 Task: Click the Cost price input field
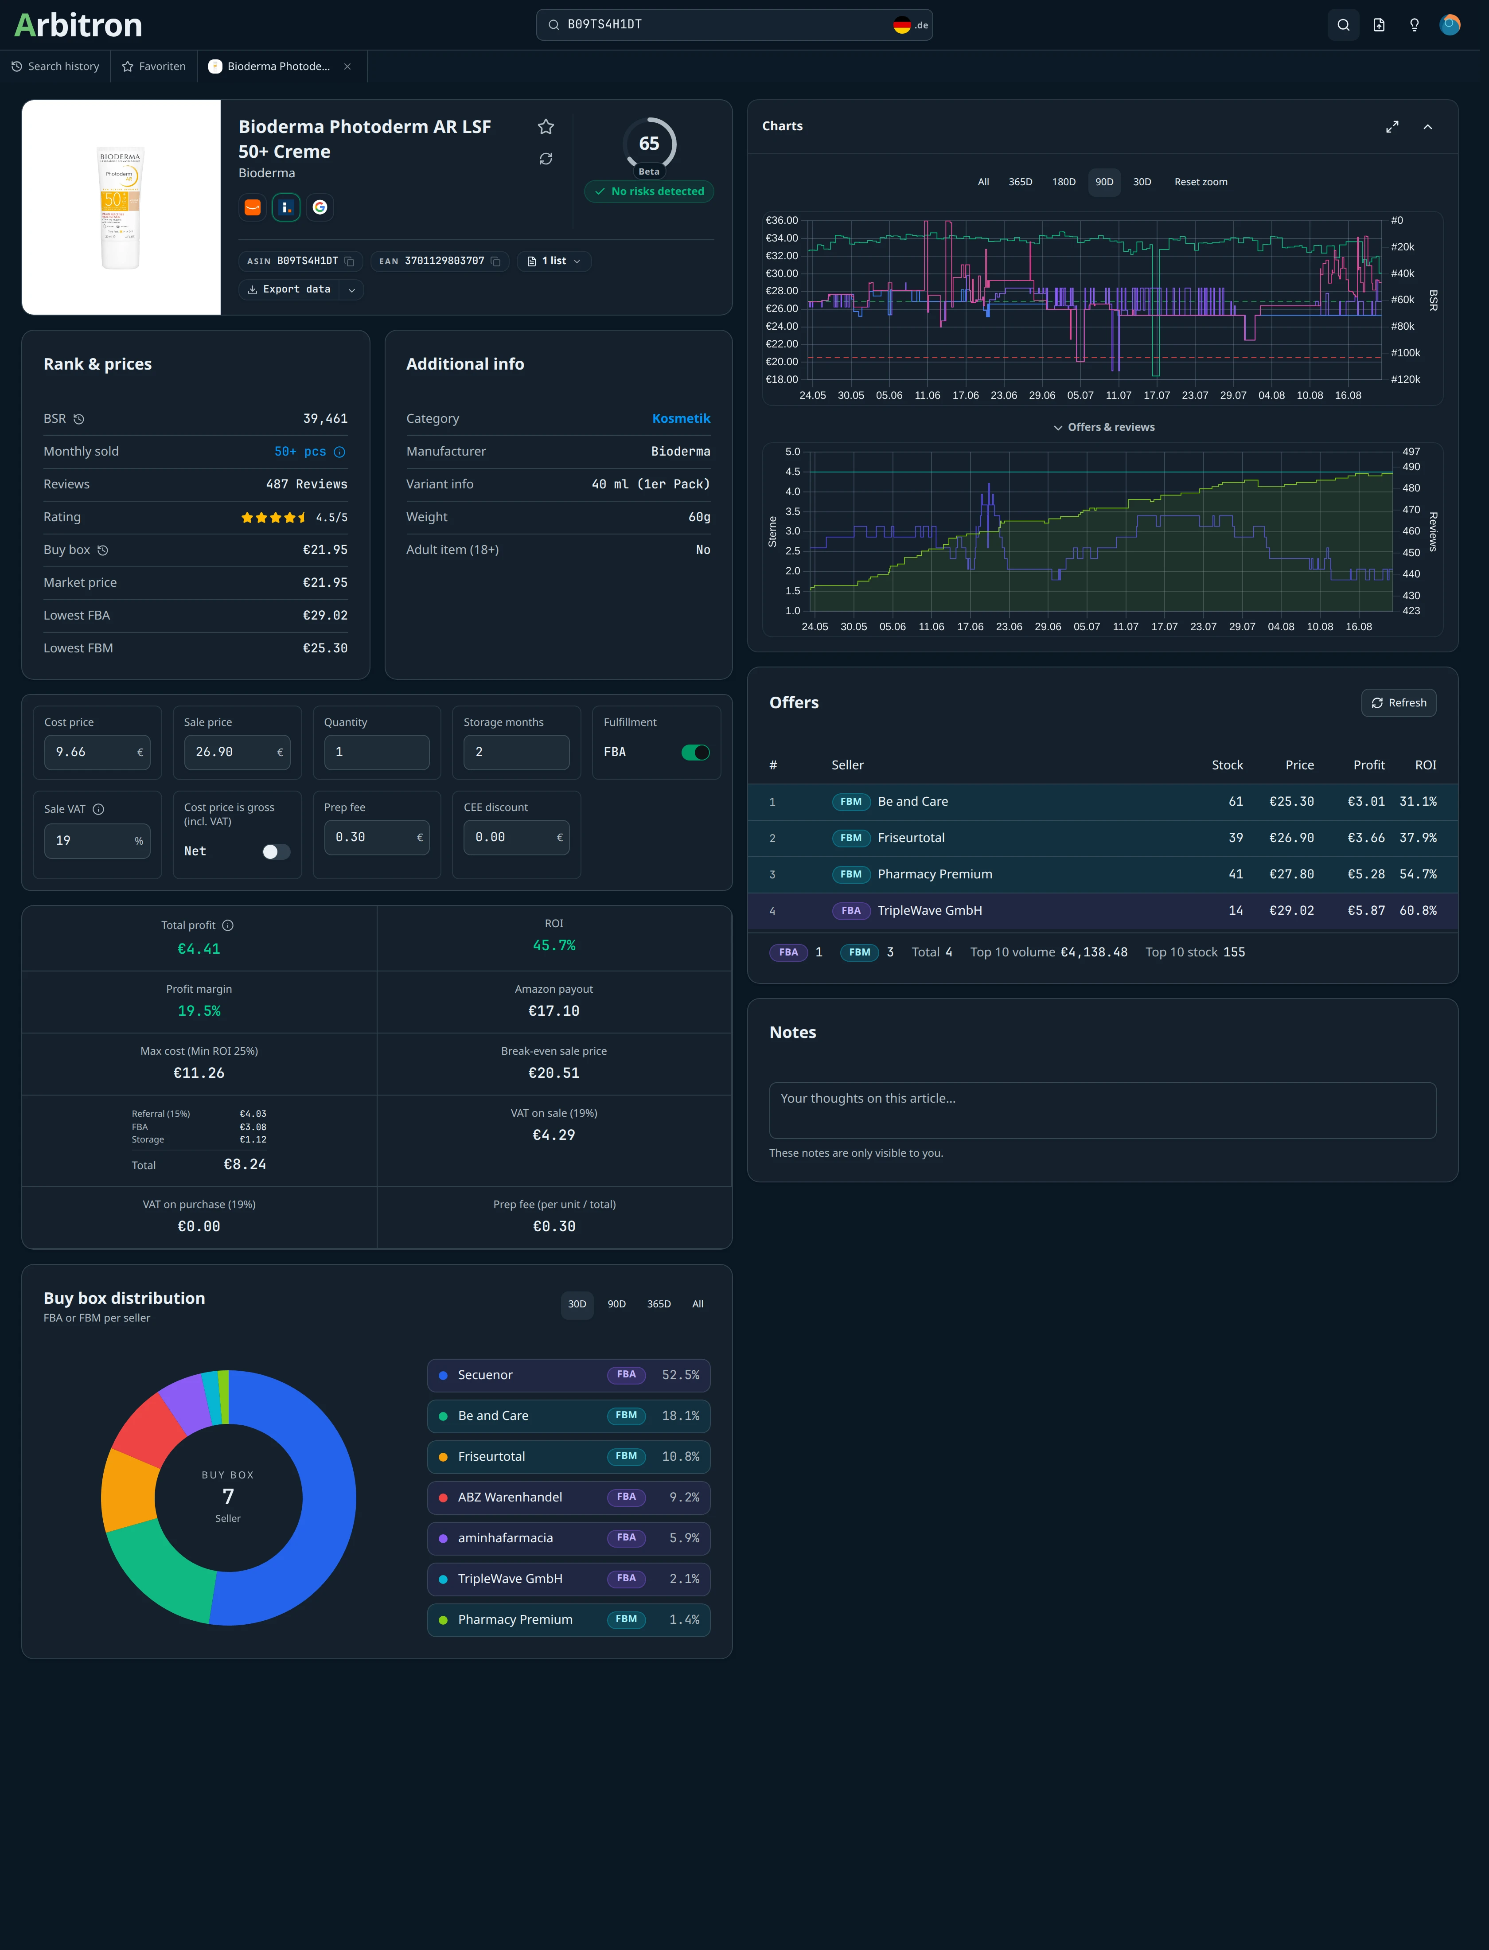click(97, 753)
